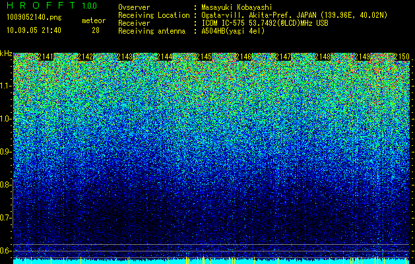Select the file name 1009052140.png
Image resolution: width=415 pixels, height=264 pixels.
pos(34,18)
